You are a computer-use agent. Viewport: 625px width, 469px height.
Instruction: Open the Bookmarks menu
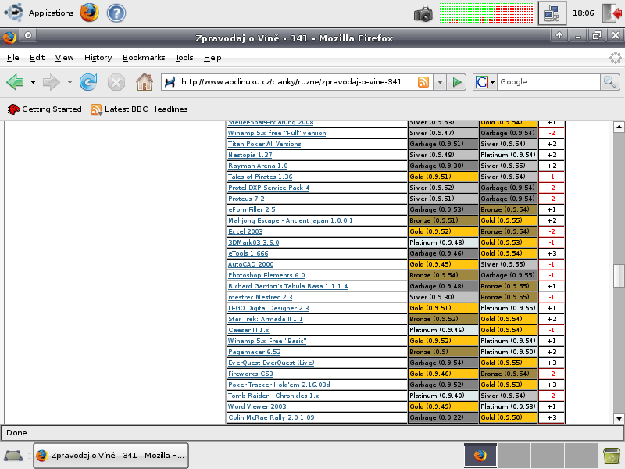tap(144, 57)
